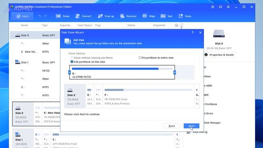Select Disk 1 tile in bottom disk map
263x148 pixels.
[23, 139]
